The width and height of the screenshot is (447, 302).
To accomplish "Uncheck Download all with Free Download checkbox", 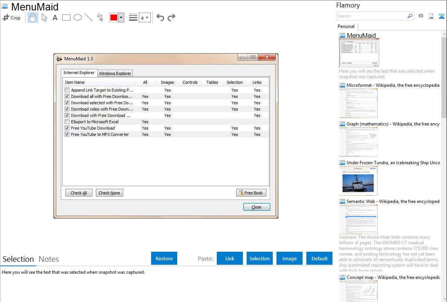I will pyautogui.click(x=67, y=96).
